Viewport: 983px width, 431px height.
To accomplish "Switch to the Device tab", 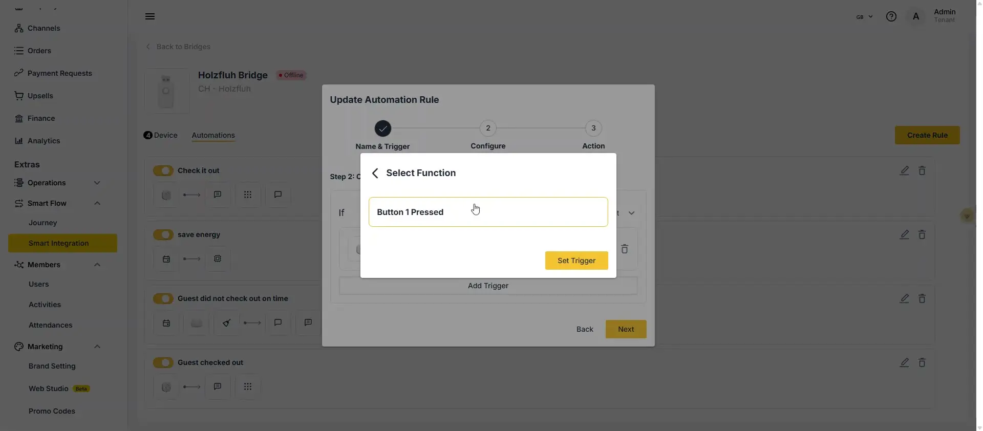I will pos(161,135).
